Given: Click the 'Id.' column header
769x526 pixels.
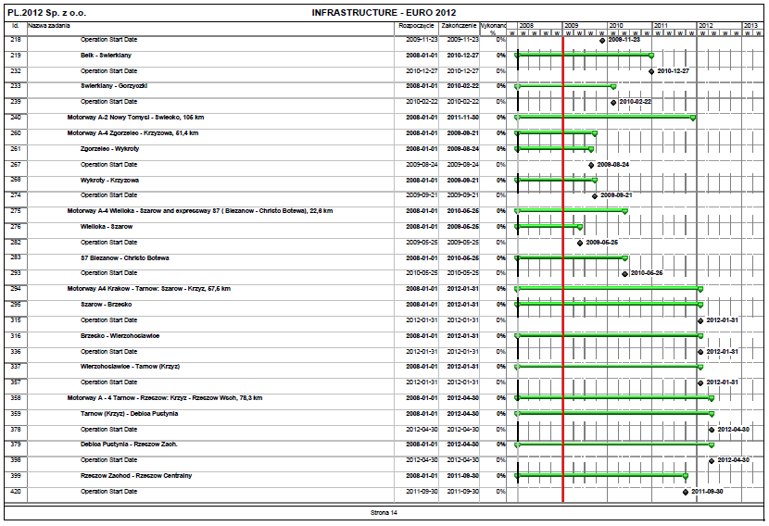Looking at the screenshot, I should (15, 26).
